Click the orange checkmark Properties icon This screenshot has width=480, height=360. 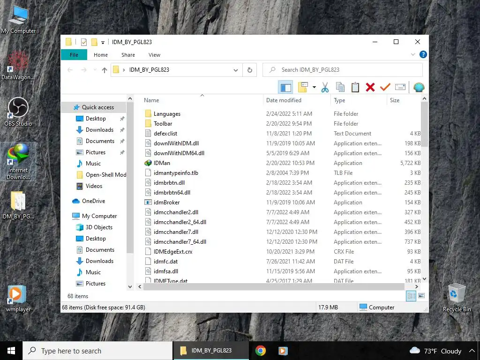pyautogui.click(x=385, y=87)
